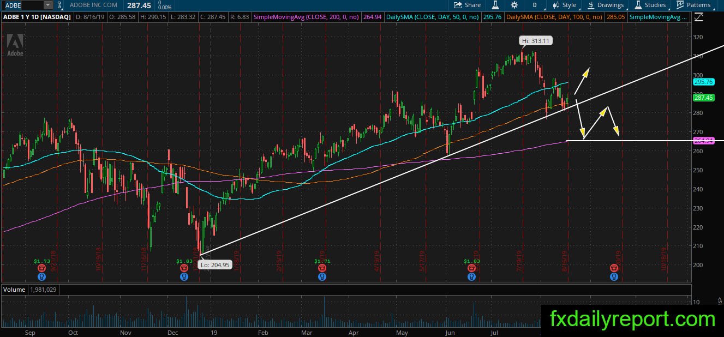Image resolution: width=724 pixels, height=337 pixels.
Task: Click the ADOBE INC COM company name
Action: tap(94, 5)
